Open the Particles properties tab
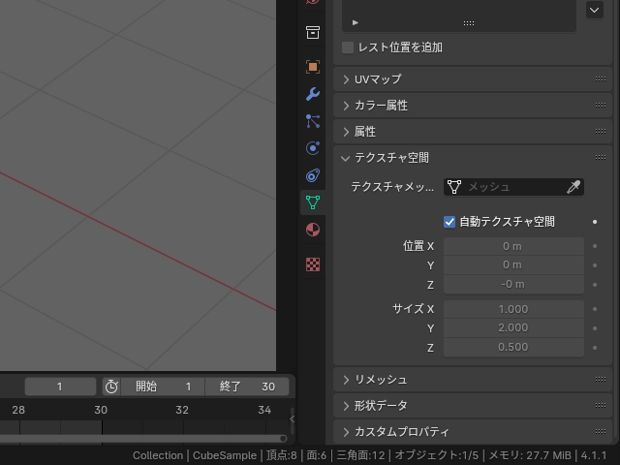Screen dimensions: 620x465 (313, 121)
